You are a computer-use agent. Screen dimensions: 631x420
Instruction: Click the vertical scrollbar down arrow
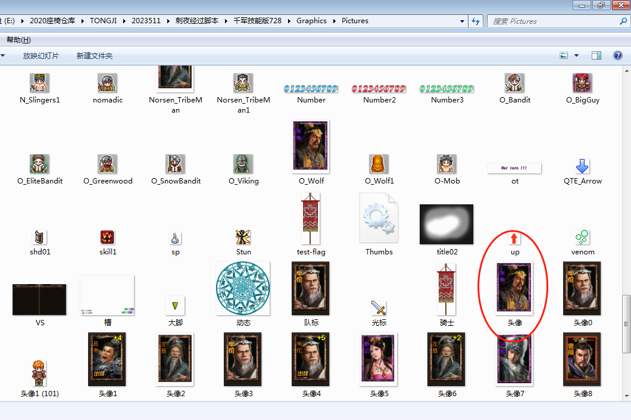coord(627,396)
